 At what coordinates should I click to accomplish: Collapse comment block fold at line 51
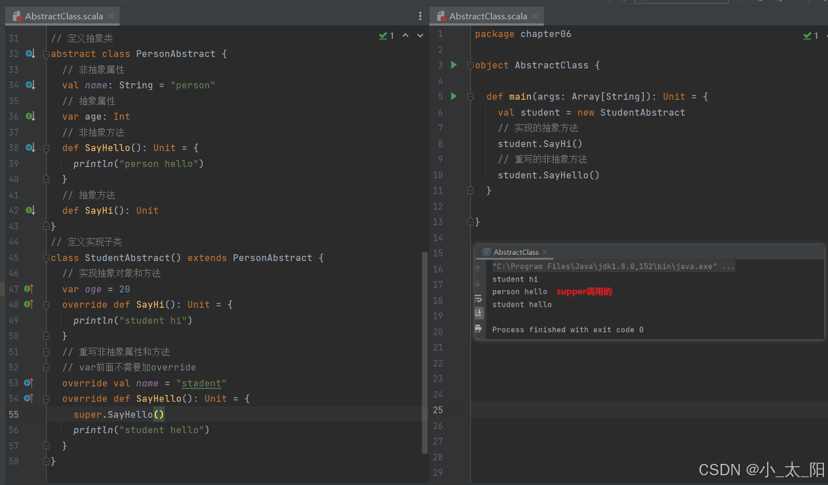[x=46, y=352]
